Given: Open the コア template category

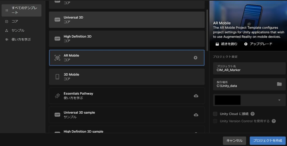Looking at the screenshot, I should (15, 21).
